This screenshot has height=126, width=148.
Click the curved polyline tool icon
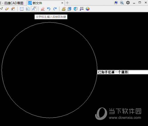point(1,9)
